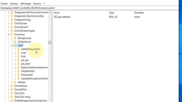This screenshot has height=102, width=182.
Task: Click the (par défaut) string value icon
Action: coord(55,17)
